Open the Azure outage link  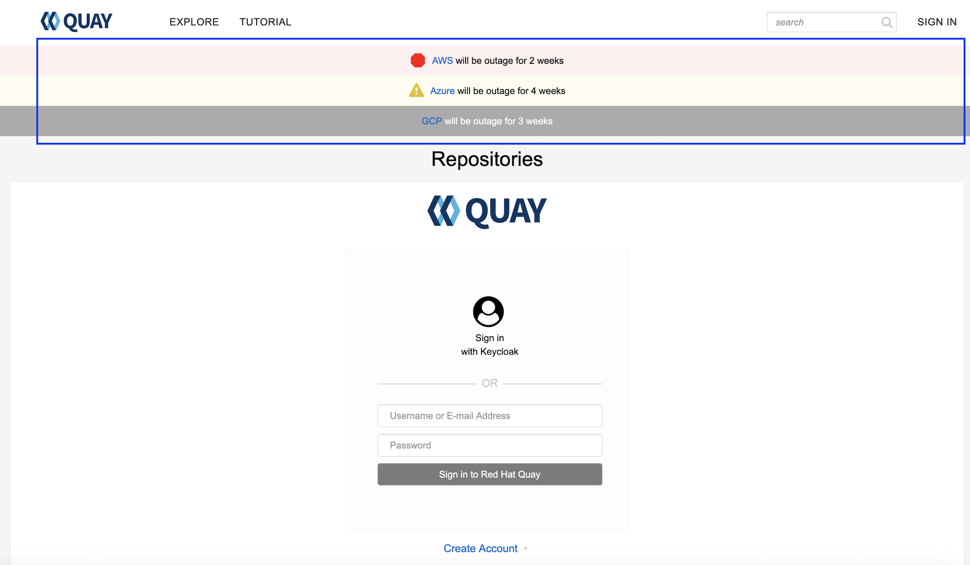442,91
